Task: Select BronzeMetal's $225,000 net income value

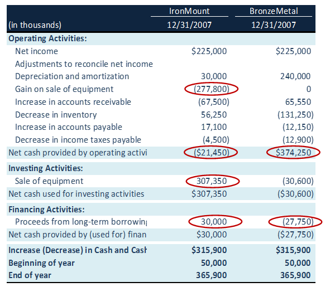Action: (x=293, y=51)
